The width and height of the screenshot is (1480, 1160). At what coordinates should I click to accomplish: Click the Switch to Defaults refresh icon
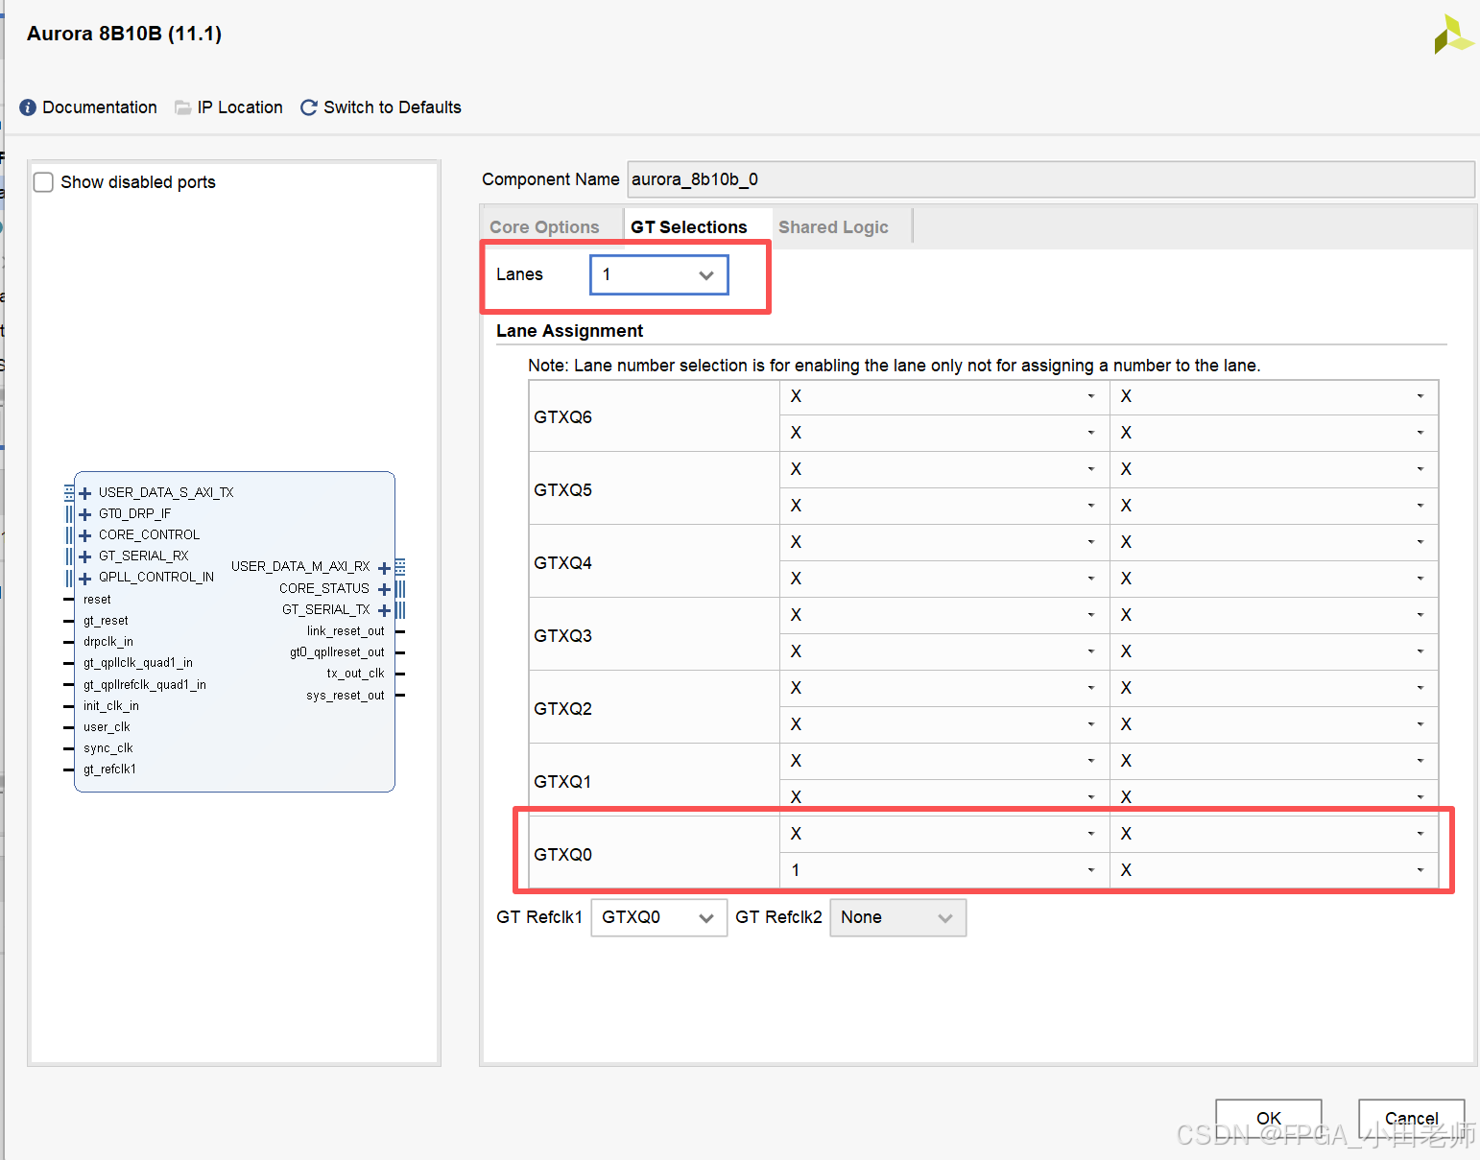click(x=308, y=107)
